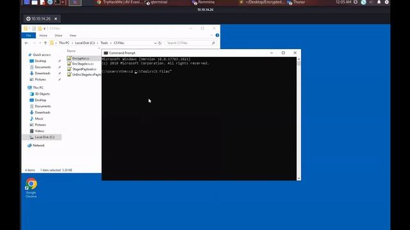Click notification bell in top panel
This screenshot has height=230, width=410.
tap(379, 2)
